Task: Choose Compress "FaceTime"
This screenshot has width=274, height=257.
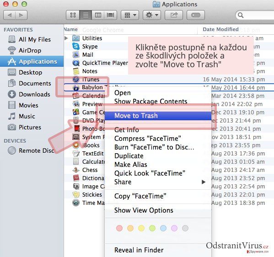Action: pyautogui.click(x=158, y=139)
